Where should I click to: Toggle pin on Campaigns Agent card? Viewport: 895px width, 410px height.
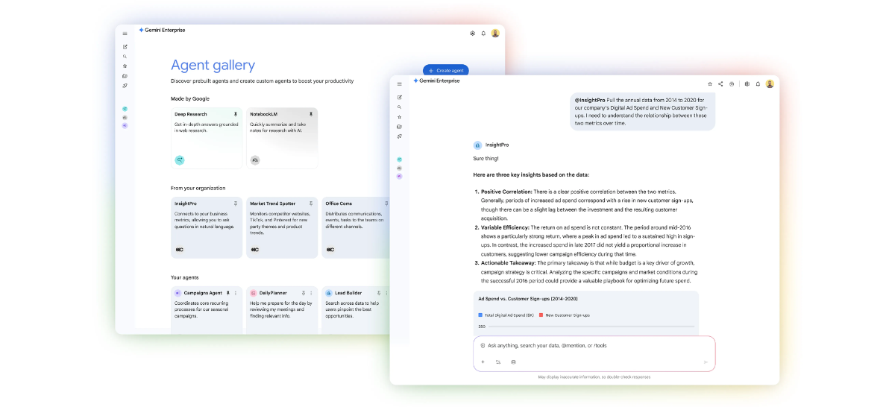(228, 293)
